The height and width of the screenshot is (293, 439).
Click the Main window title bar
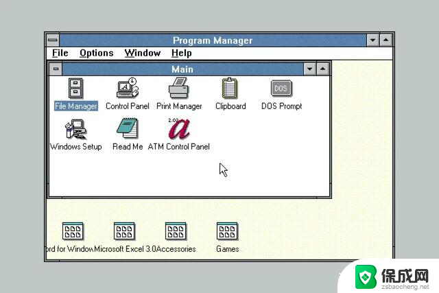tap(183, 69)
